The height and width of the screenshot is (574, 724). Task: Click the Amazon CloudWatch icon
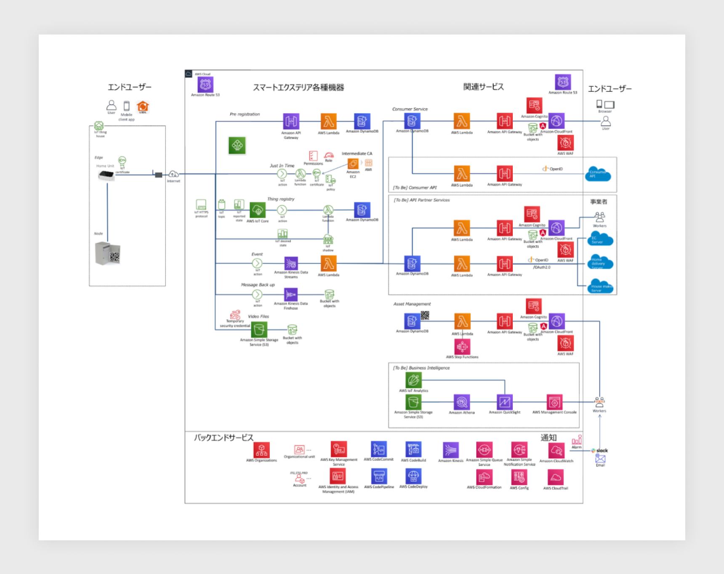click(556, 451)
